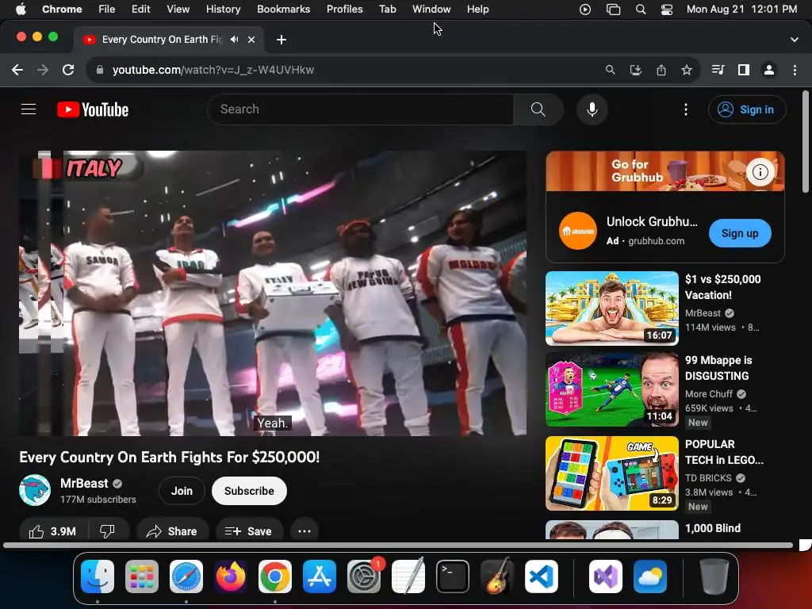Subscribe to MrBeast
The height and width of the screenshot is (609, 812).
point(249,491)
